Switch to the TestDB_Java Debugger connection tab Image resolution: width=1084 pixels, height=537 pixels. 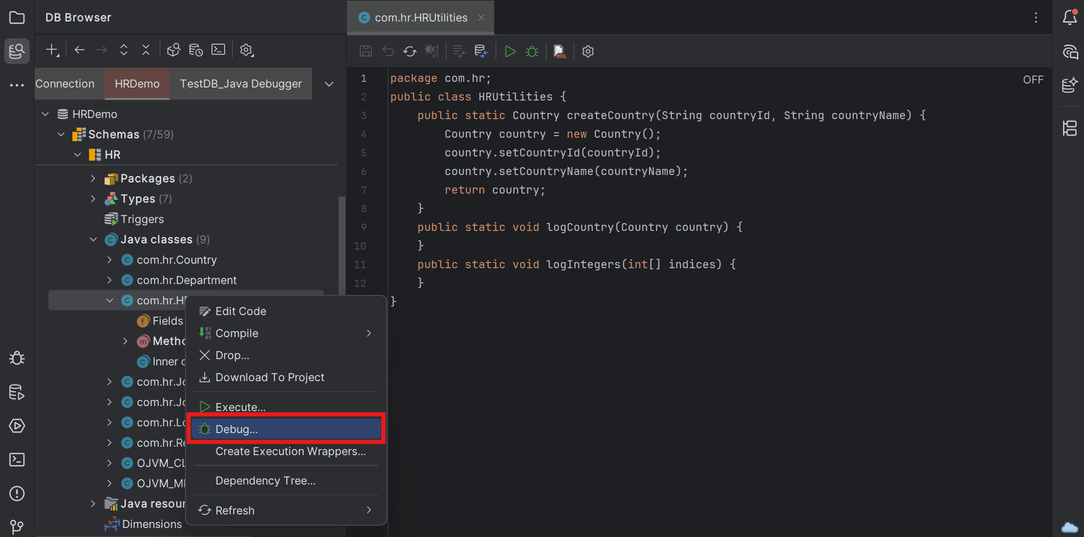pos(240,84)
